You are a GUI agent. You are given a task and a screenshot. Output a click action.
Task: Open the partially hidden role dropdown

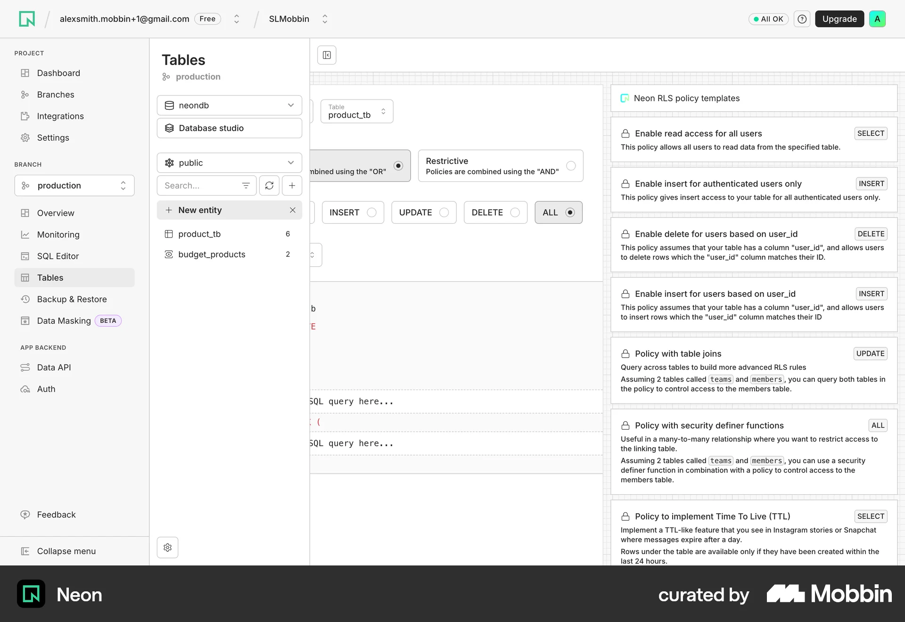(x=316, y=255)
